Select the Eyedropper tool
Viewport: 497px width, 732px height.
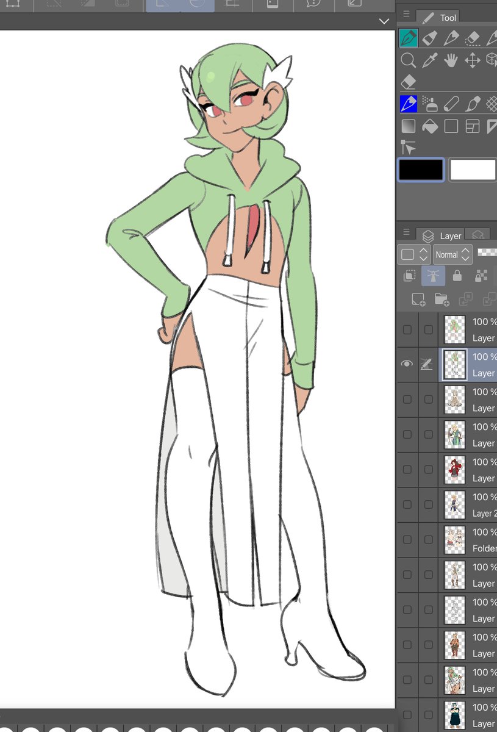point(430,60)
